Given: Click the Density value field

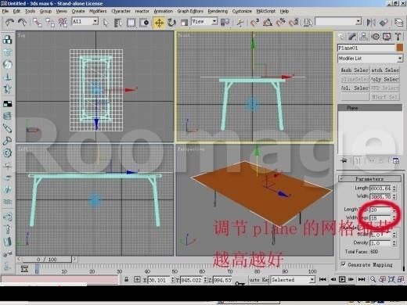Looking at the screenshot, I should pos(380,243).
